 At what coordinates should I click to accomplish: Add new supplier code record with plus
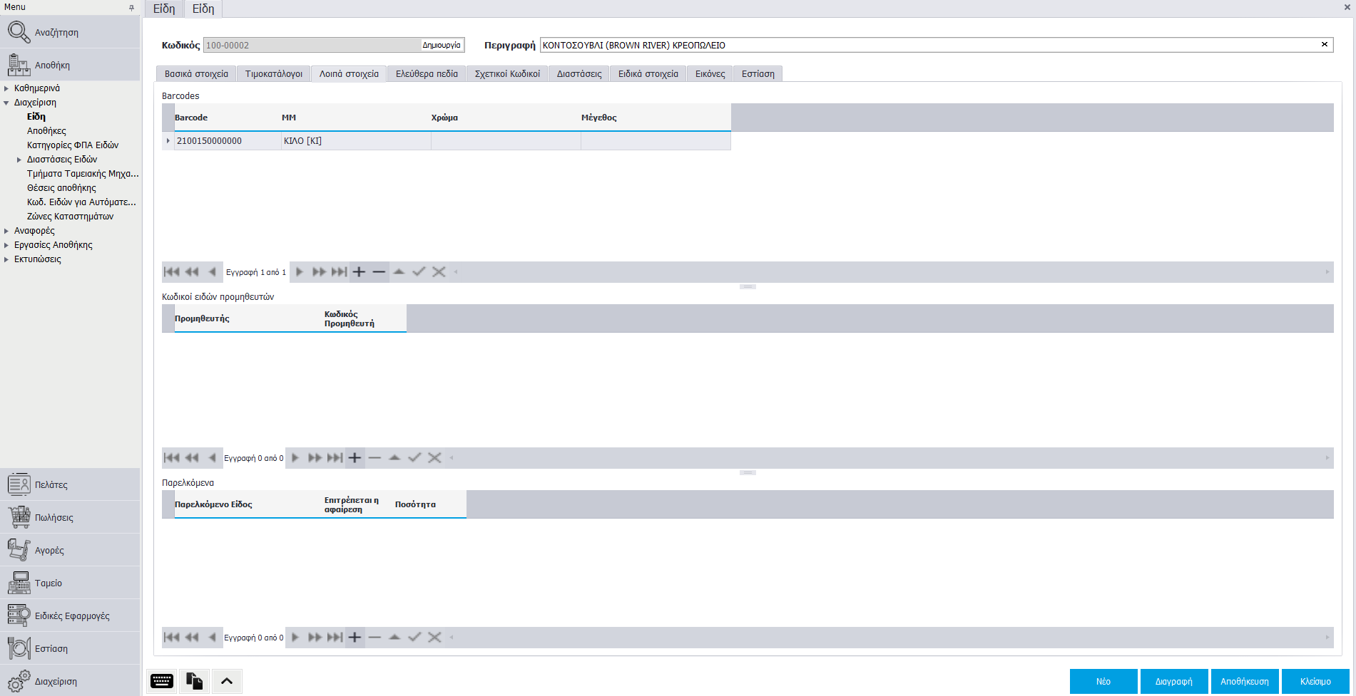pos(355,458)
